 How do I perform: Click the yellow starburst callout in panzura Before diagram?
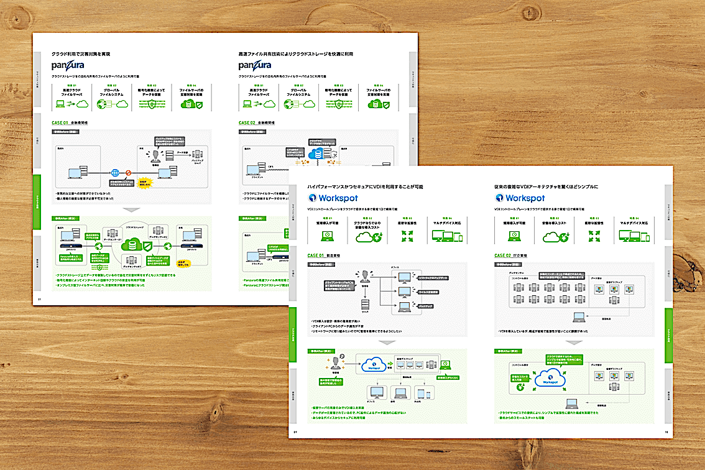pyautogui.click(x=144, y=183)
